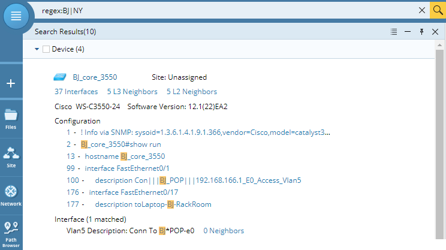Minimize the Search Results panel
Viewport: 446px width, 250px height.
[408, 32]
